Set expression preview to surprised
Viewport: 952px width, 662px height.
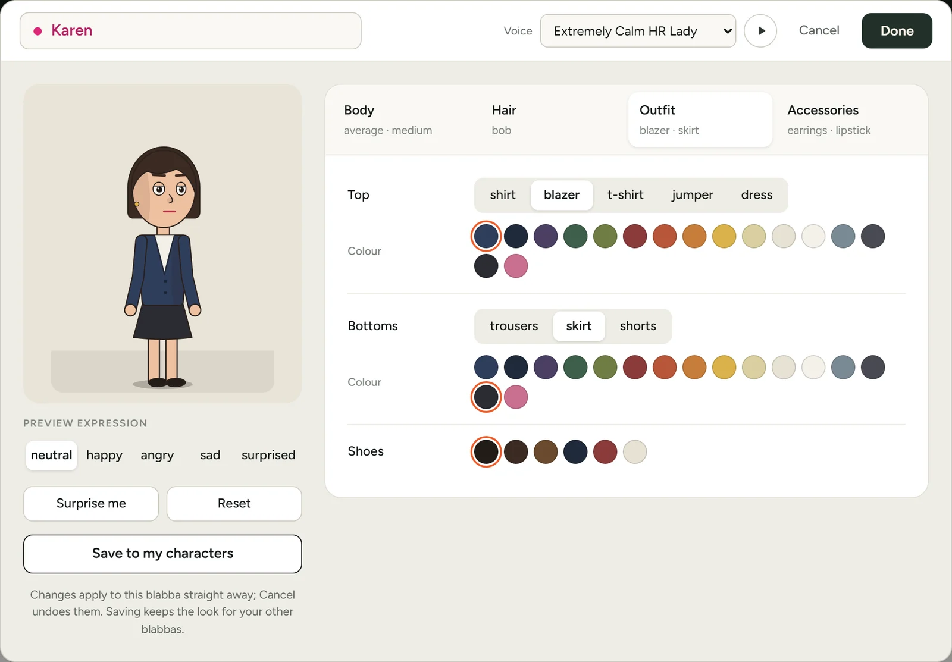pyautogui.click(x=268, y=456)
